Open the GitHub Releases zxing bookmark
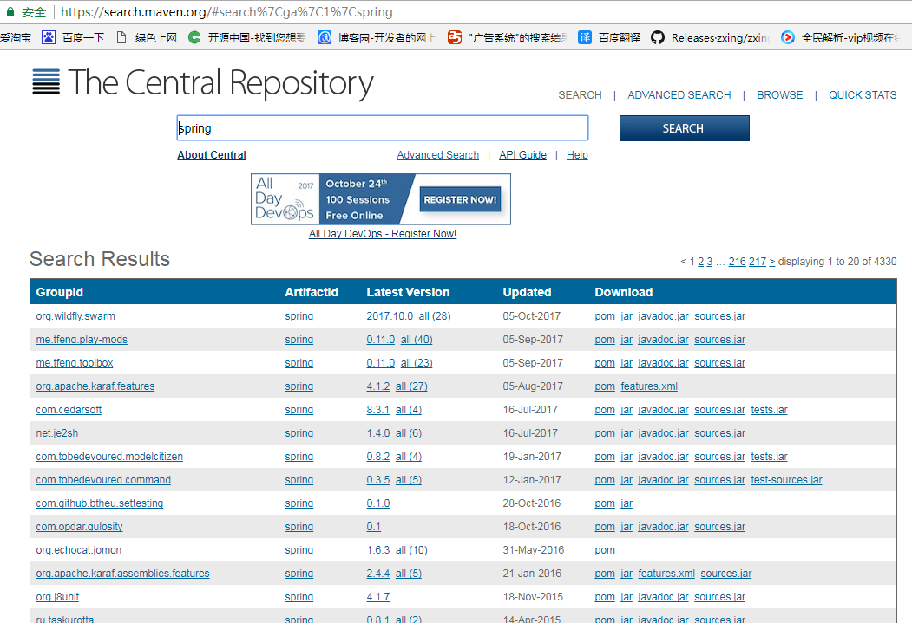Image resolution: width=912 pixels, height=623 pixels. [x=658, y=37]
